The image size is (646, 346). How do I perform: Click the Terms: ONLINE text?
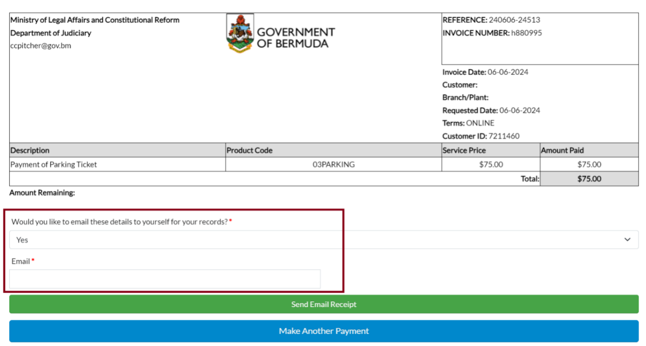point(468,123)
